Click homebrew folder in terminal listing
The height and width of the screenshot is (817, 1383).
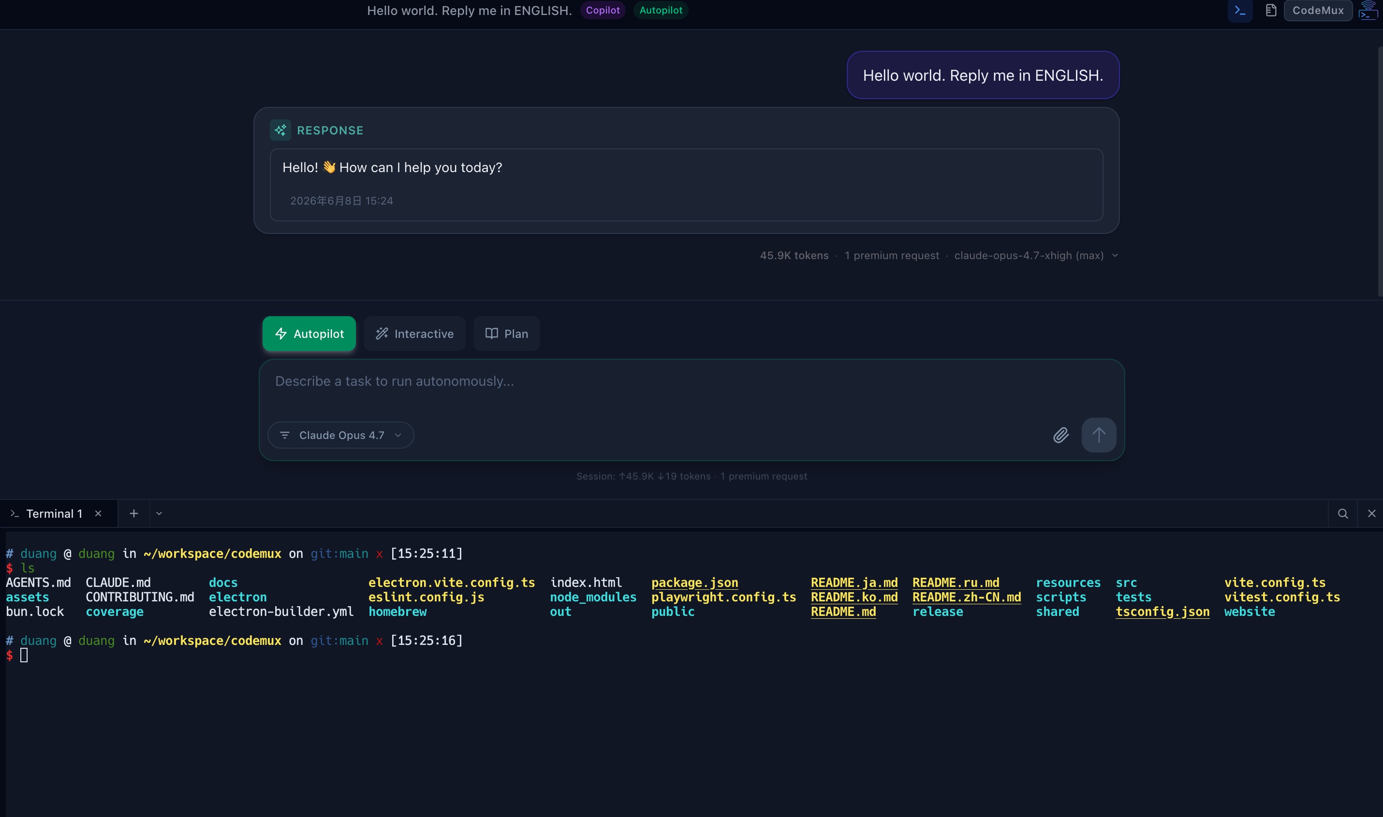point(397,612)
